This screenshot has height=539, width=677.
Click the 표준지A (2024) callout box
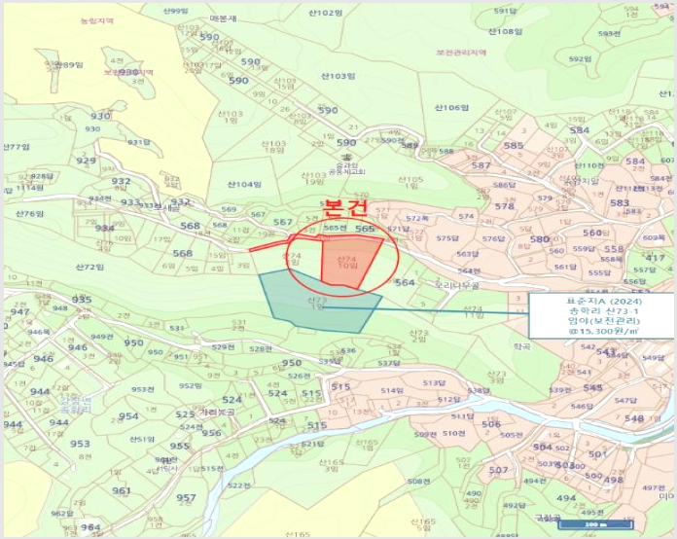pos(601,315)
